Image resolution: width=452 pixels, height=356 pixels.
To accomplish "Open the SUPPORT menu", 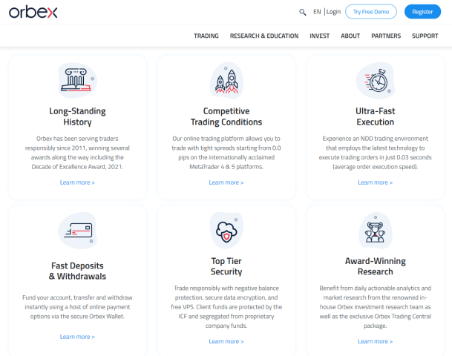I will [x=425, y=36].
